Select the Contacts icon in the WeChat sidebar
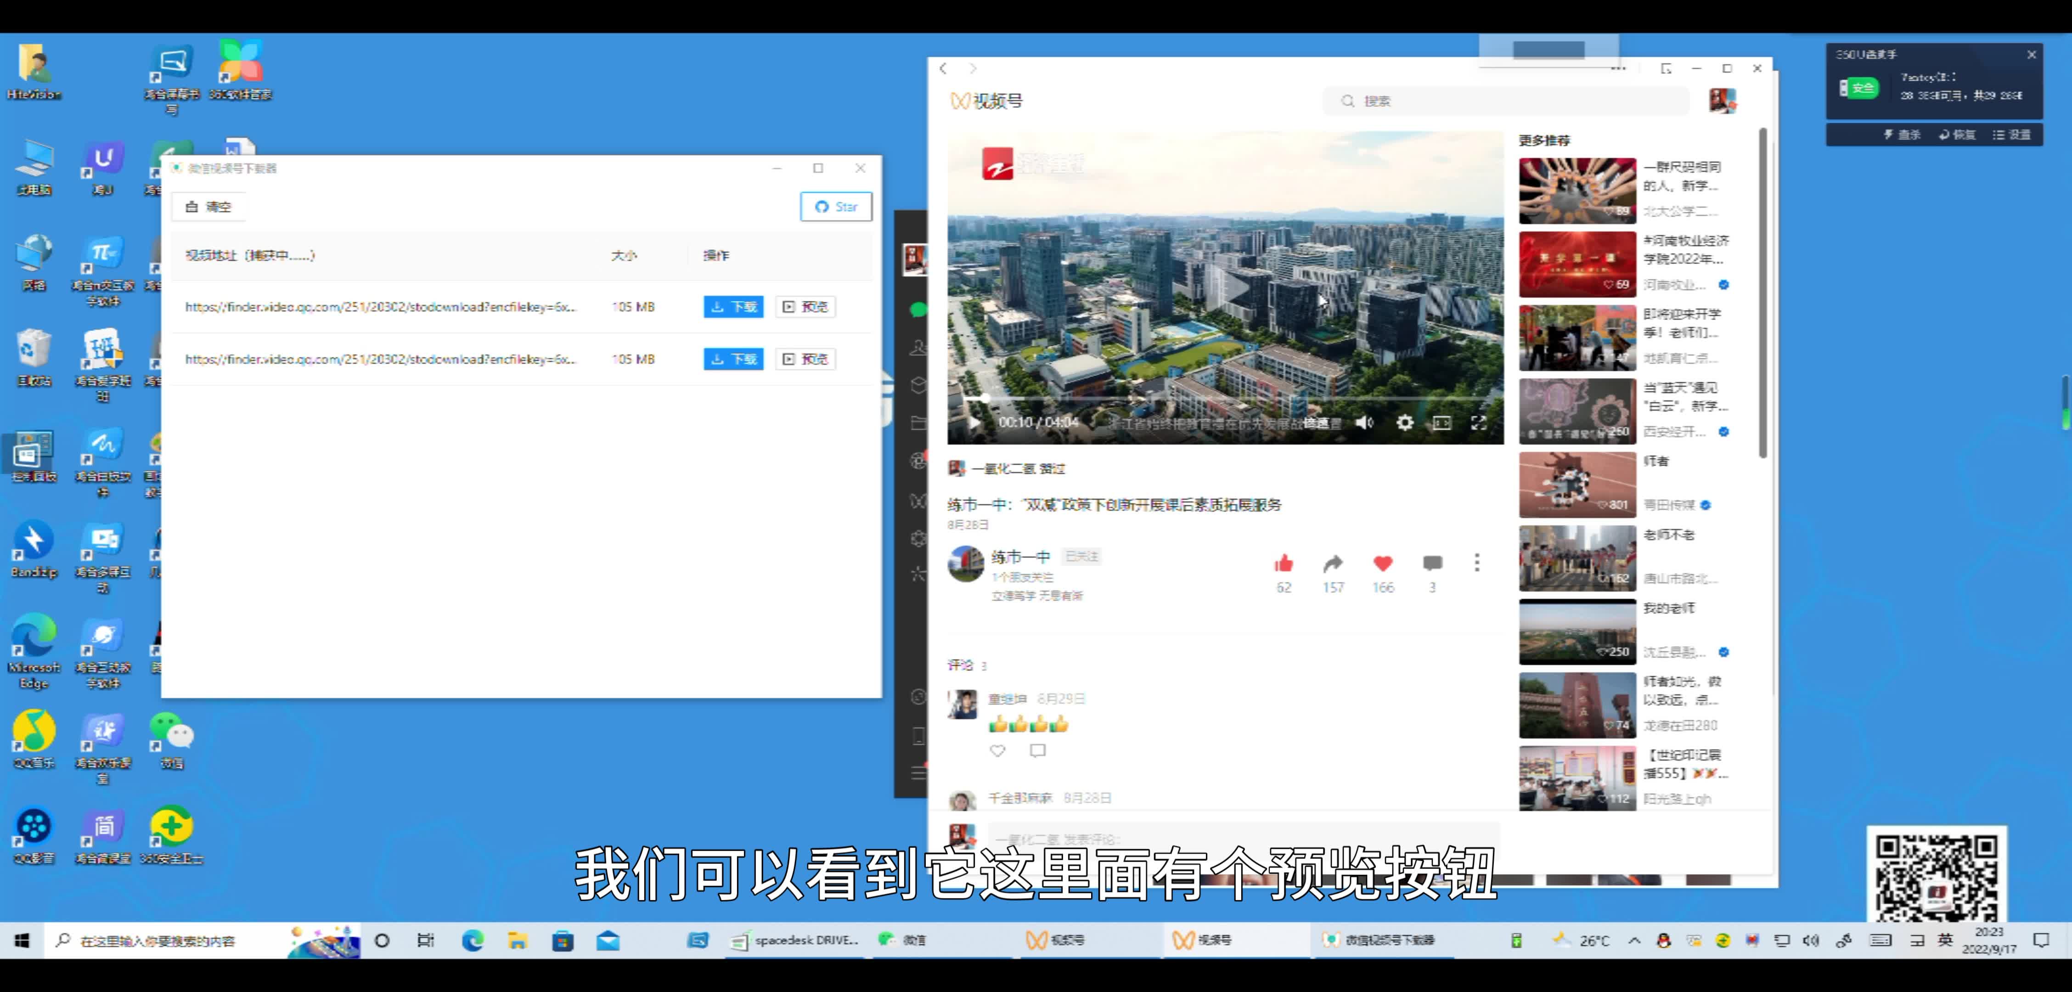The width and height of the screenshot is (2072, 992). pyautogui.click(x=918, y=348)
